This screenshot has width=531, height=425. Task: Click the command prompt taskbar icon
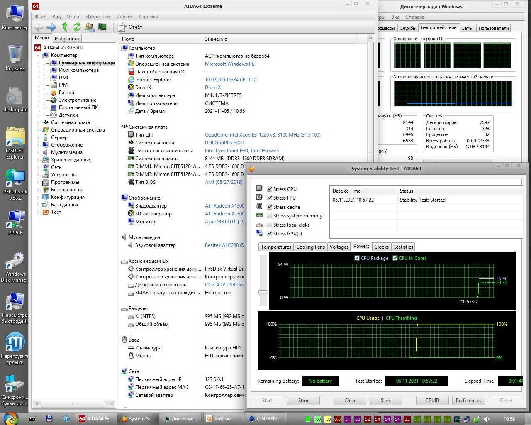point(32,419)
